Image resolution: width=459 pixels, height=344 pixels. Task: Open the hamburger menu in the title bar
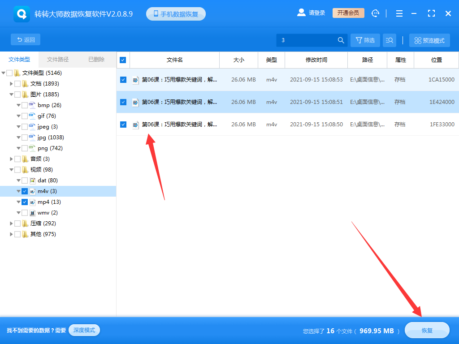(x=399, y=13)
